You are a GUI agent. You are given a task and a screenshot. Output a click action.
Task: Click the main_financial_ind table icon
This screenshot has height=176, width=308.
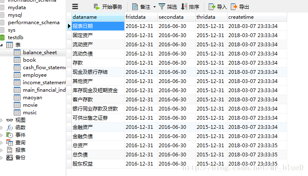pos(17,90)
